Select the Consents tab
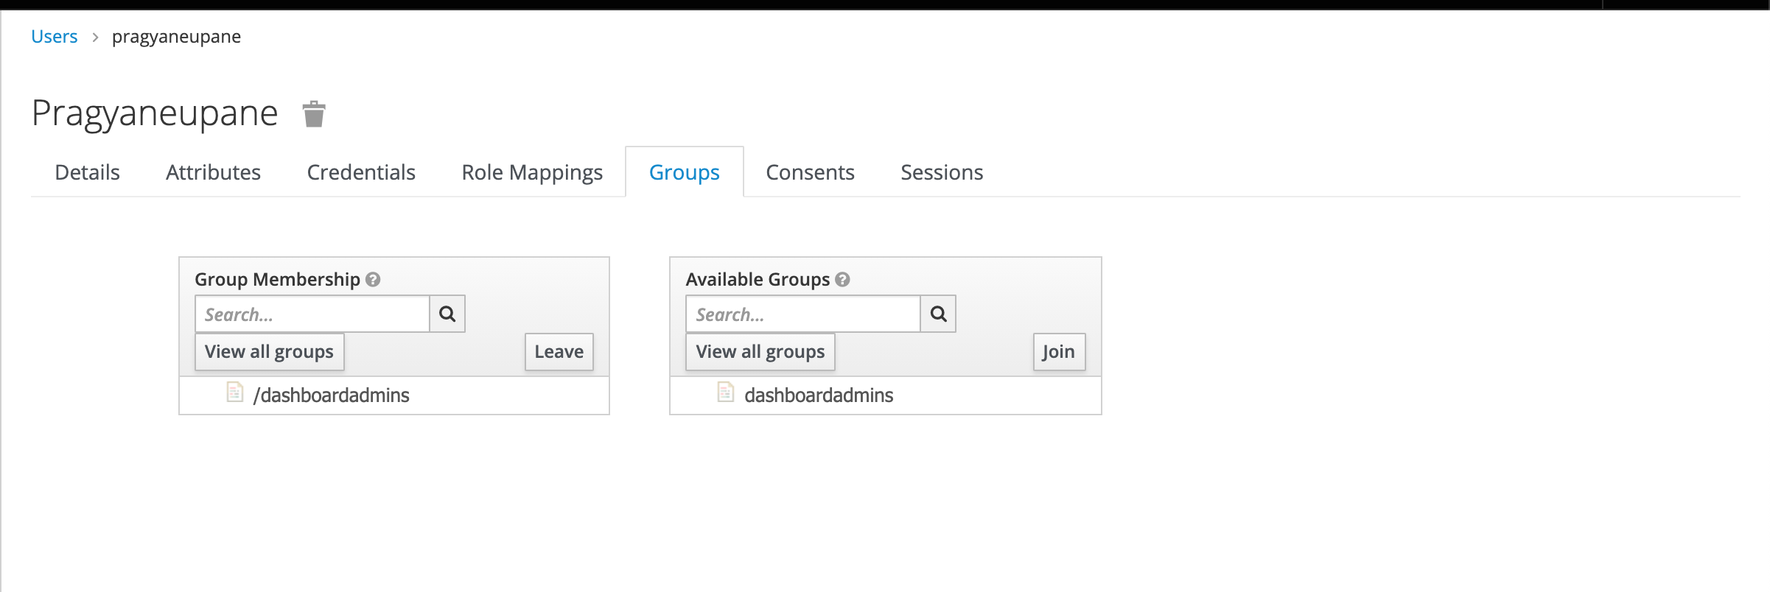Image resolution: width=1770 pixels, height=592 pixels. 810,172
